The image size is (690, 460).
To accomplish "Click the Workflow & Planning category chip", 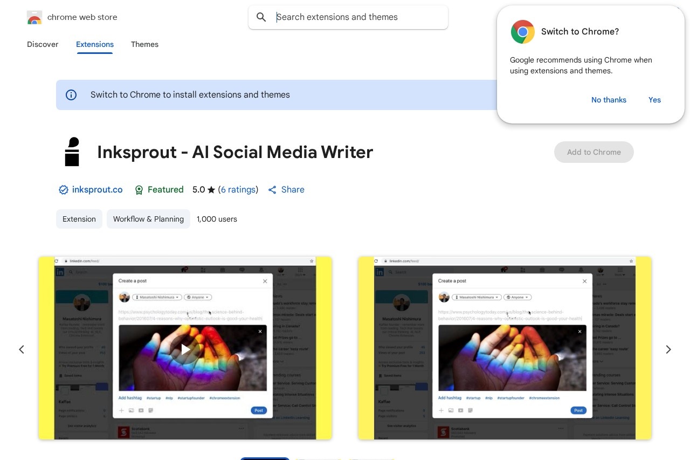I will 148,219.
